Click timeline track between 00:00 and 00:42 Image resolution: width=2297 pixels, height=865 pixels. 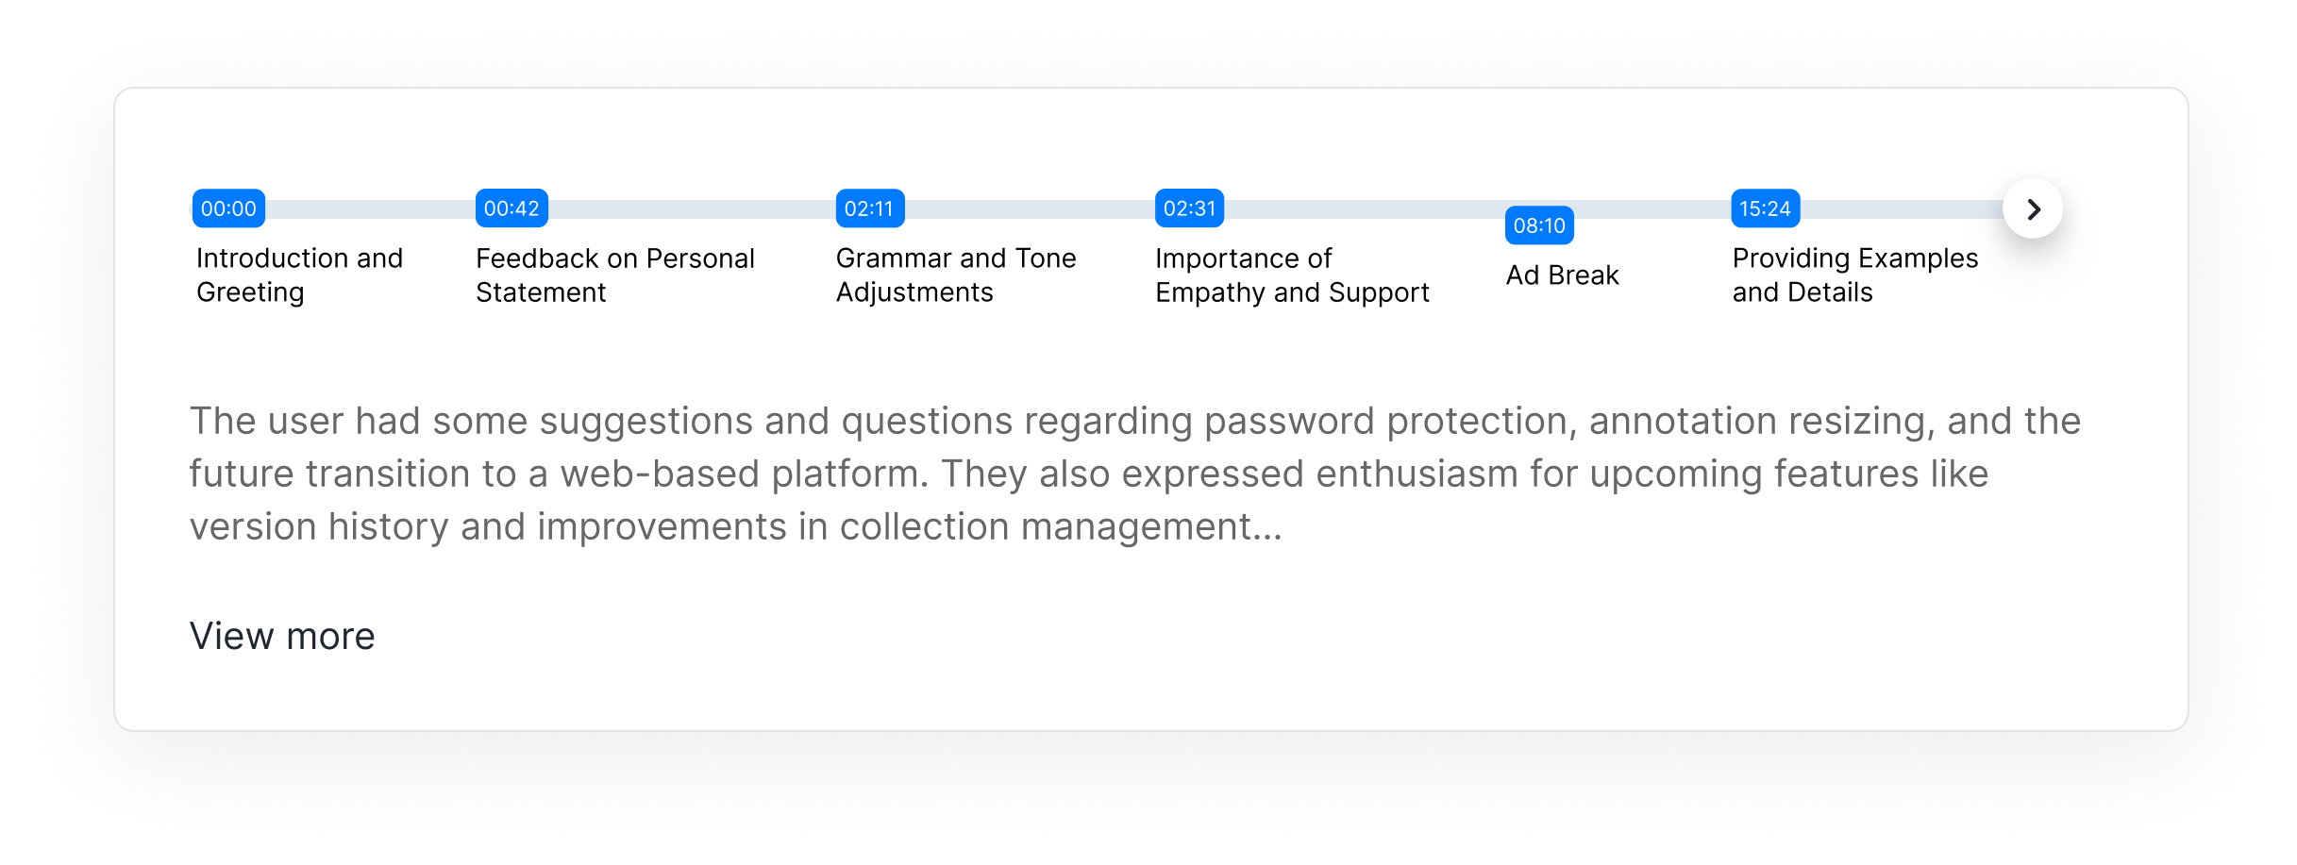pyautogui.click(x=370, y=208)
